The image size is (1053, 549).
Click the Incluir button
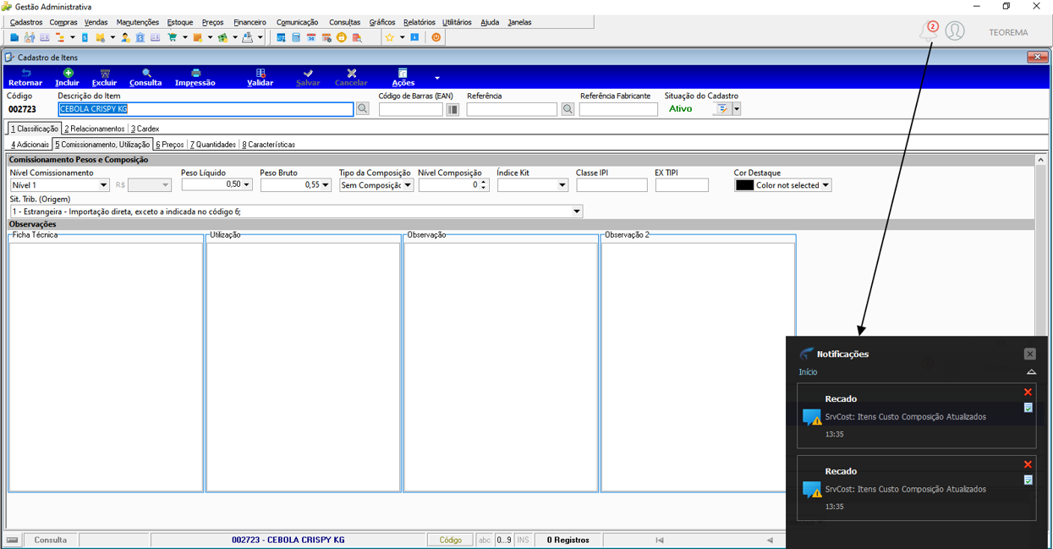[67, 78]
